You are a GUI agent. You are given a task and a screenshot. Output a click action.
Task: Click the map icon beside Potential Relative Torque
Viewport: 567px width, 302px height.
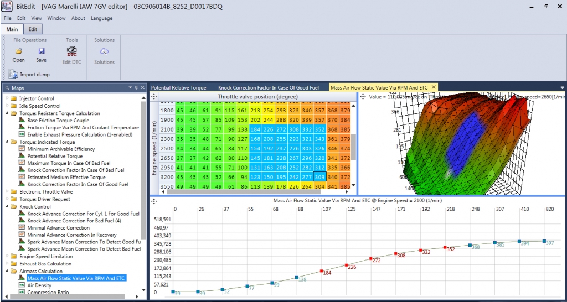[x=22, y=156]
